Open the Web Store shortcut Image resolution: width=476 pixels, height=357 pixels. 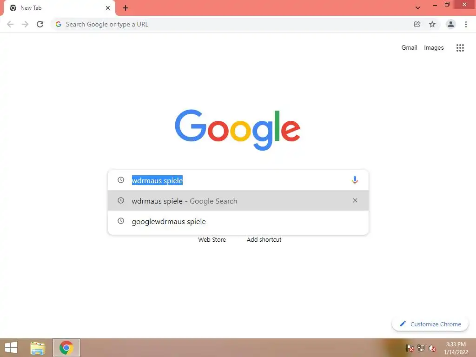tap(212, 239)
